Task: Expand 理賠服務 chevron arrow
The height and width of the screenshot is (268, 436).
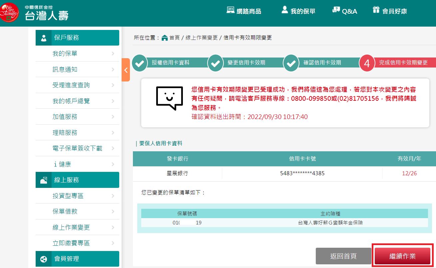Action: (113, 133)
